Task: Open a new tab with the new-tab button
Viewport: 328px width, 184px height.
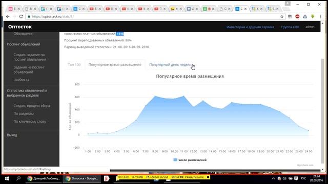Action: coord(286,9)
